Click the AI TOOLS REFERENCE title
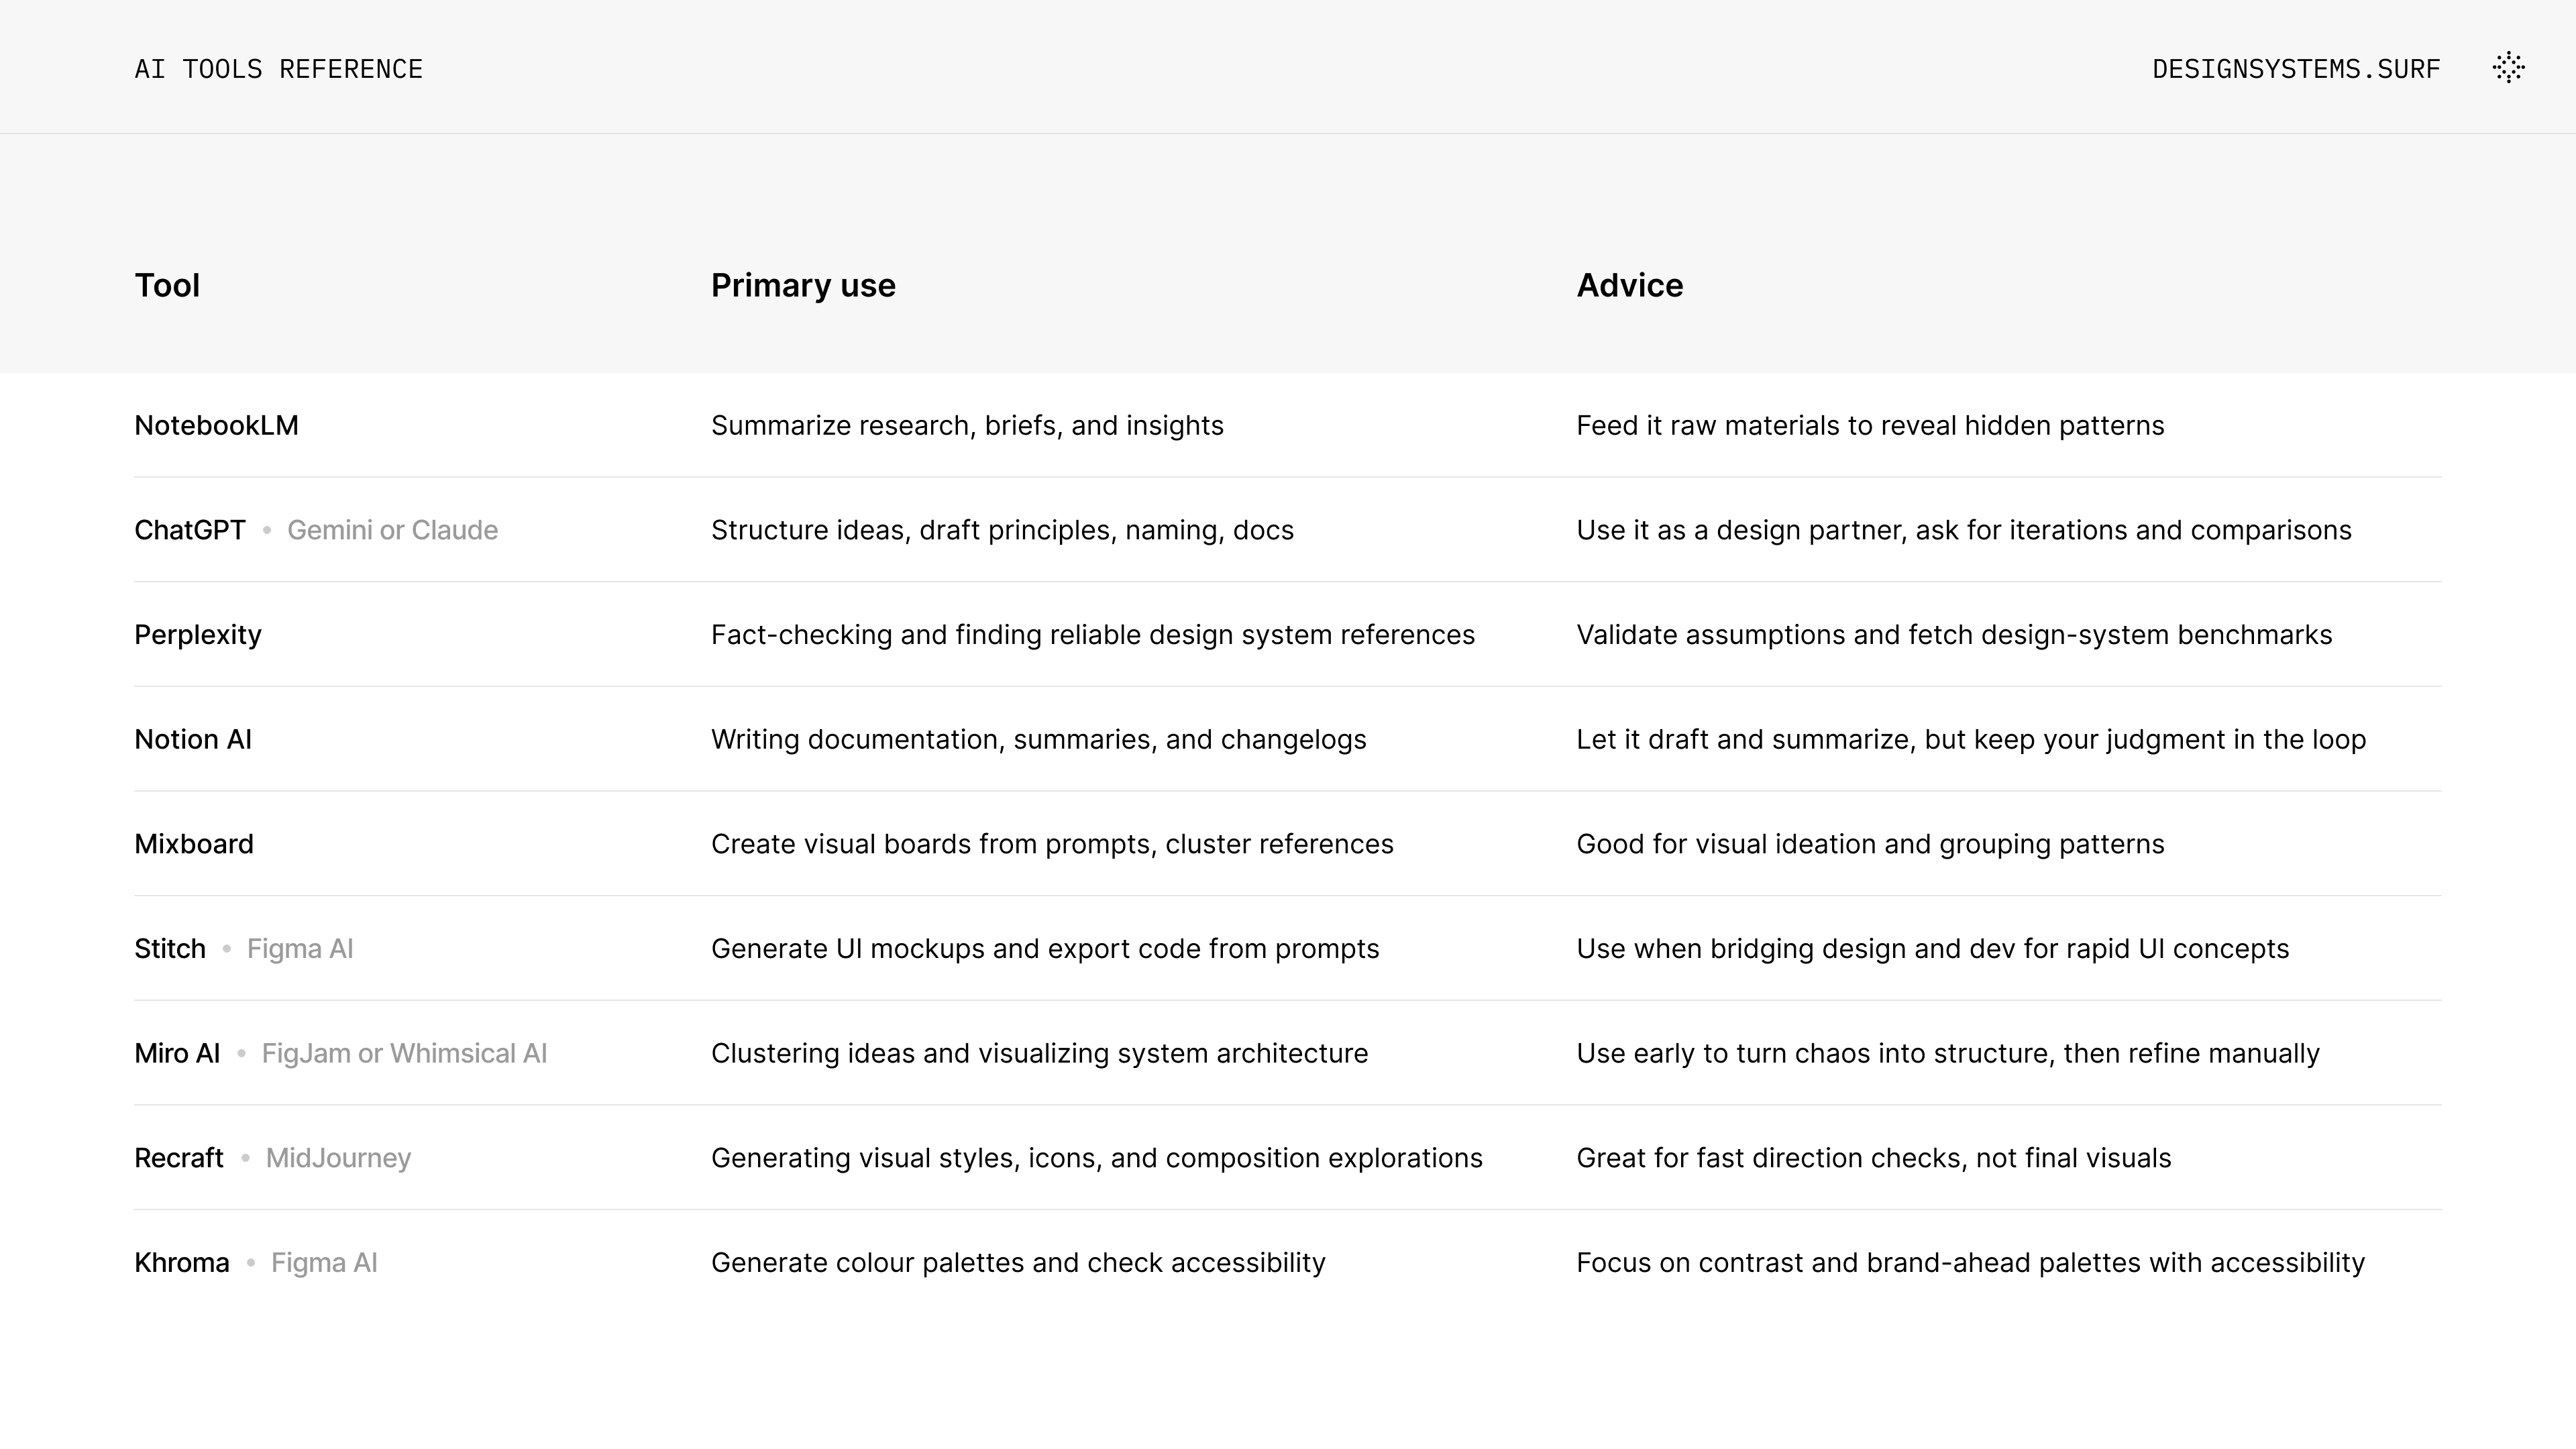 click(278, 69)
